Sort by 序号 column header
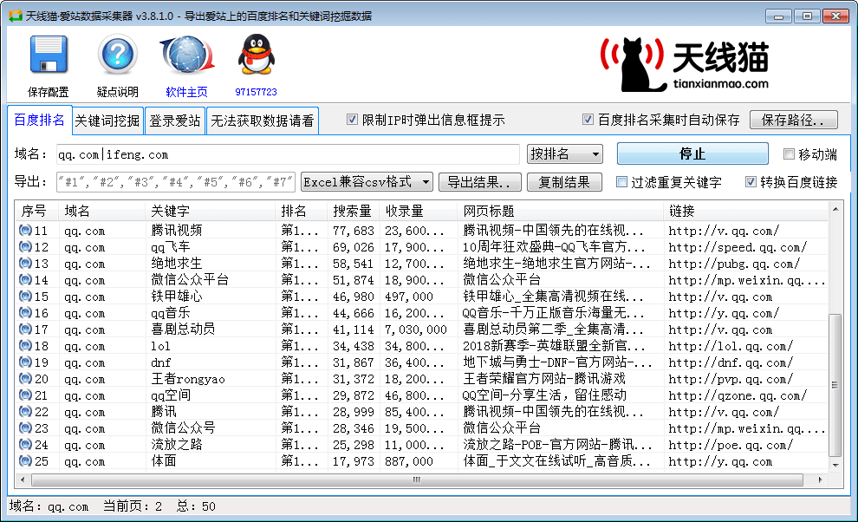Screen dimensions: 858x522 (36, 211)
